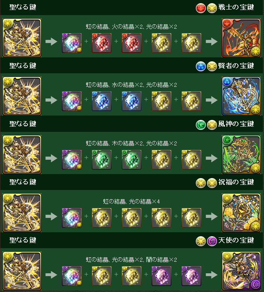Open the 聖なる鍵 base icon in the first row
This screenshot has height=292, width=264.
click(x=22, y=38)
